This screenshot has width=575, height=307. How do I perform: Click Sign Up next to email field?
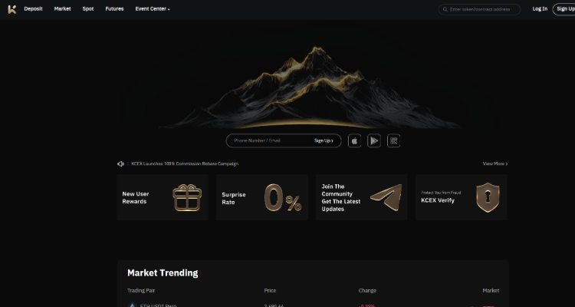(x=324, y=140)
